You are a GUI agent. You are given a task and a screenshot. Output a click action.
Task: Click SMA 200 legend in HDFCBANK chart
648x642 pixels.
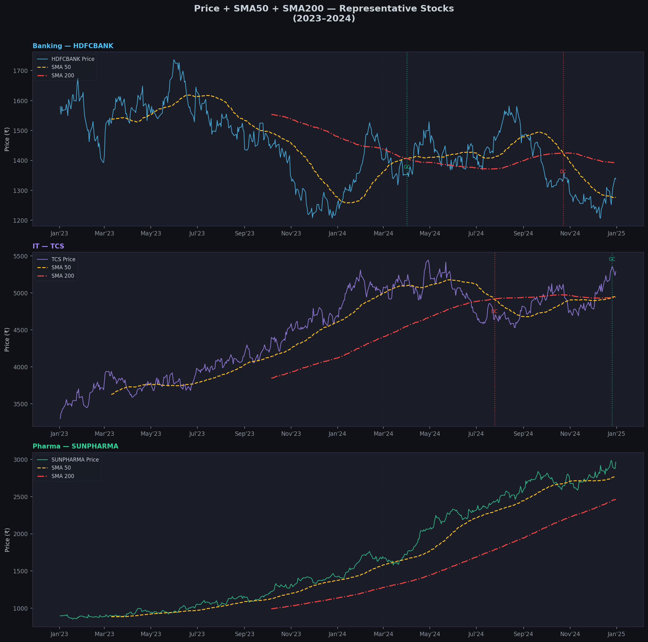pos(63,75)
